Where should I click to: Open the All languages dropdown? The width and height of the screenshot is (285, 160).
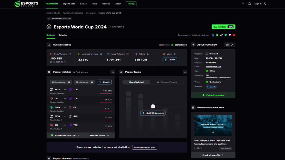click(x=61, y=82)
